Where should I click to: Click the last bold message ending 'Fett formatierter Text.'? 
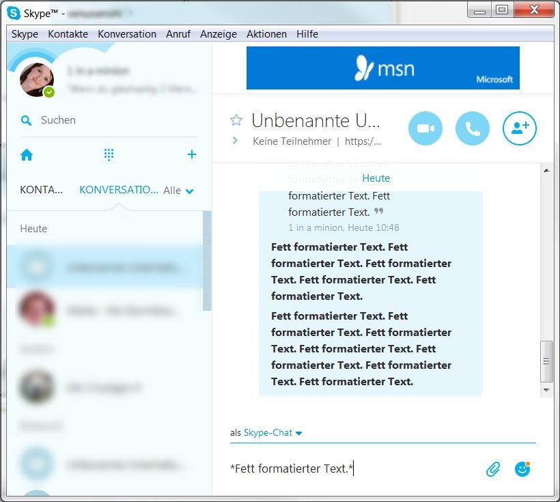pyautogui.click(x=361, y=349)
